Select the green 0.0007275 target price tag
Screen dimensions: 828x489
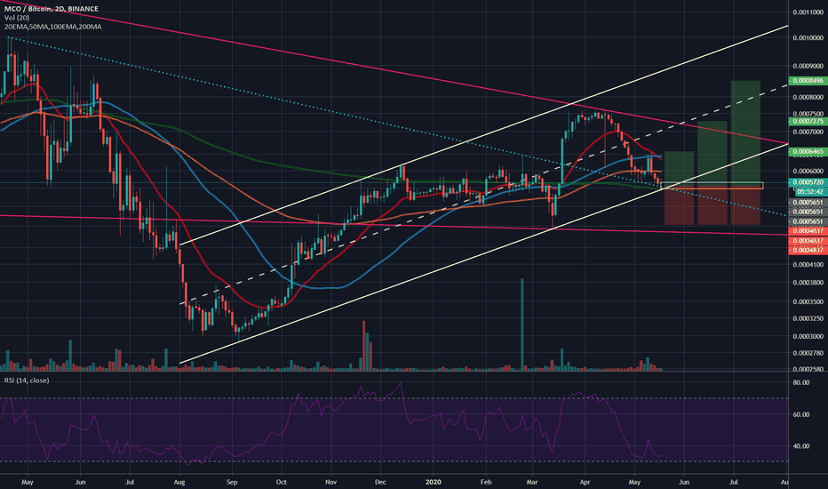pos(808,122)
